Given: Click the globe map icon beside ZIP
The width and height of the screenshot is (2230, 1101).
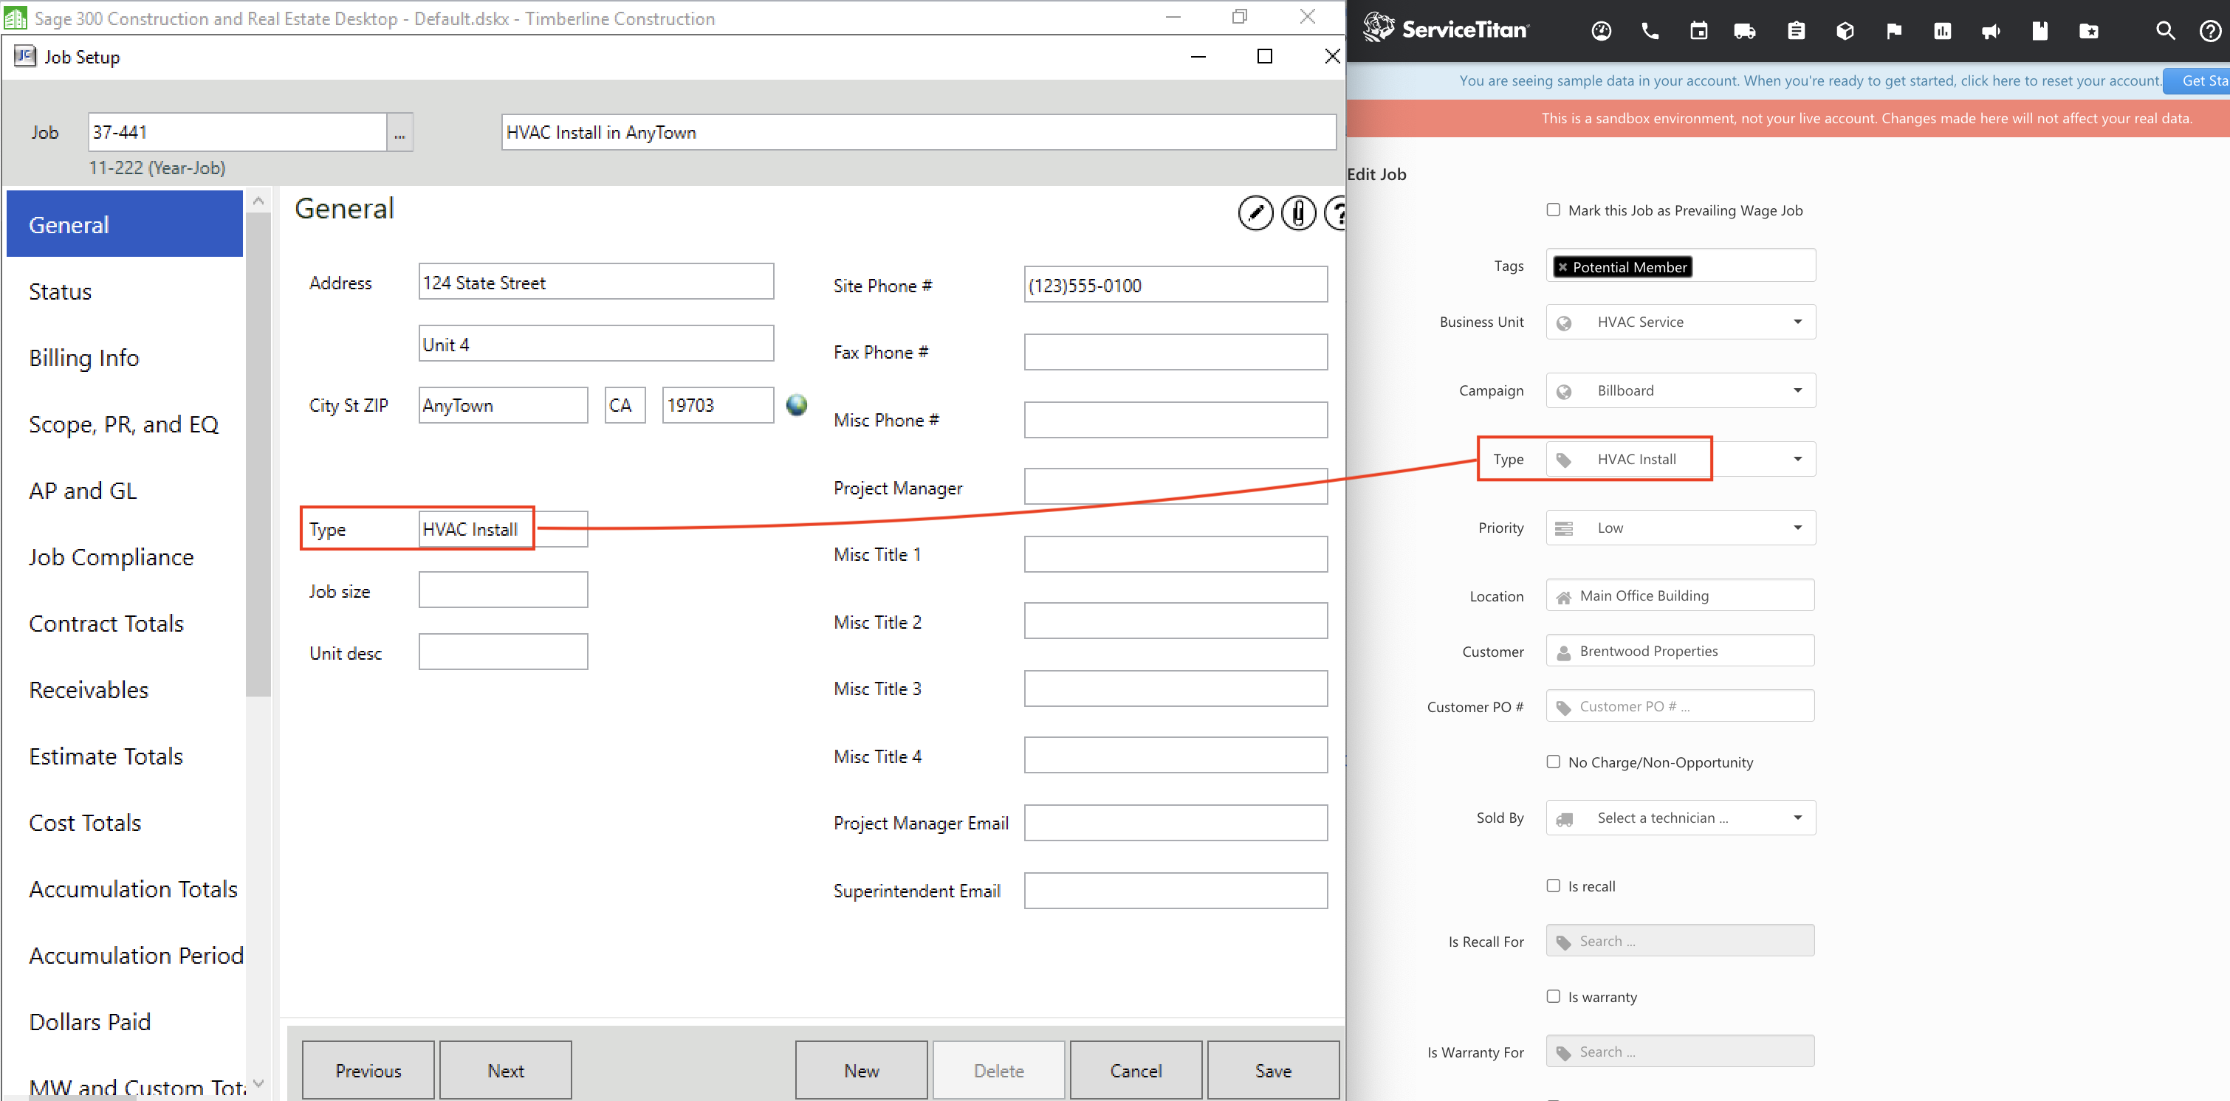Looking at the screenshot, I should [795, 405].
